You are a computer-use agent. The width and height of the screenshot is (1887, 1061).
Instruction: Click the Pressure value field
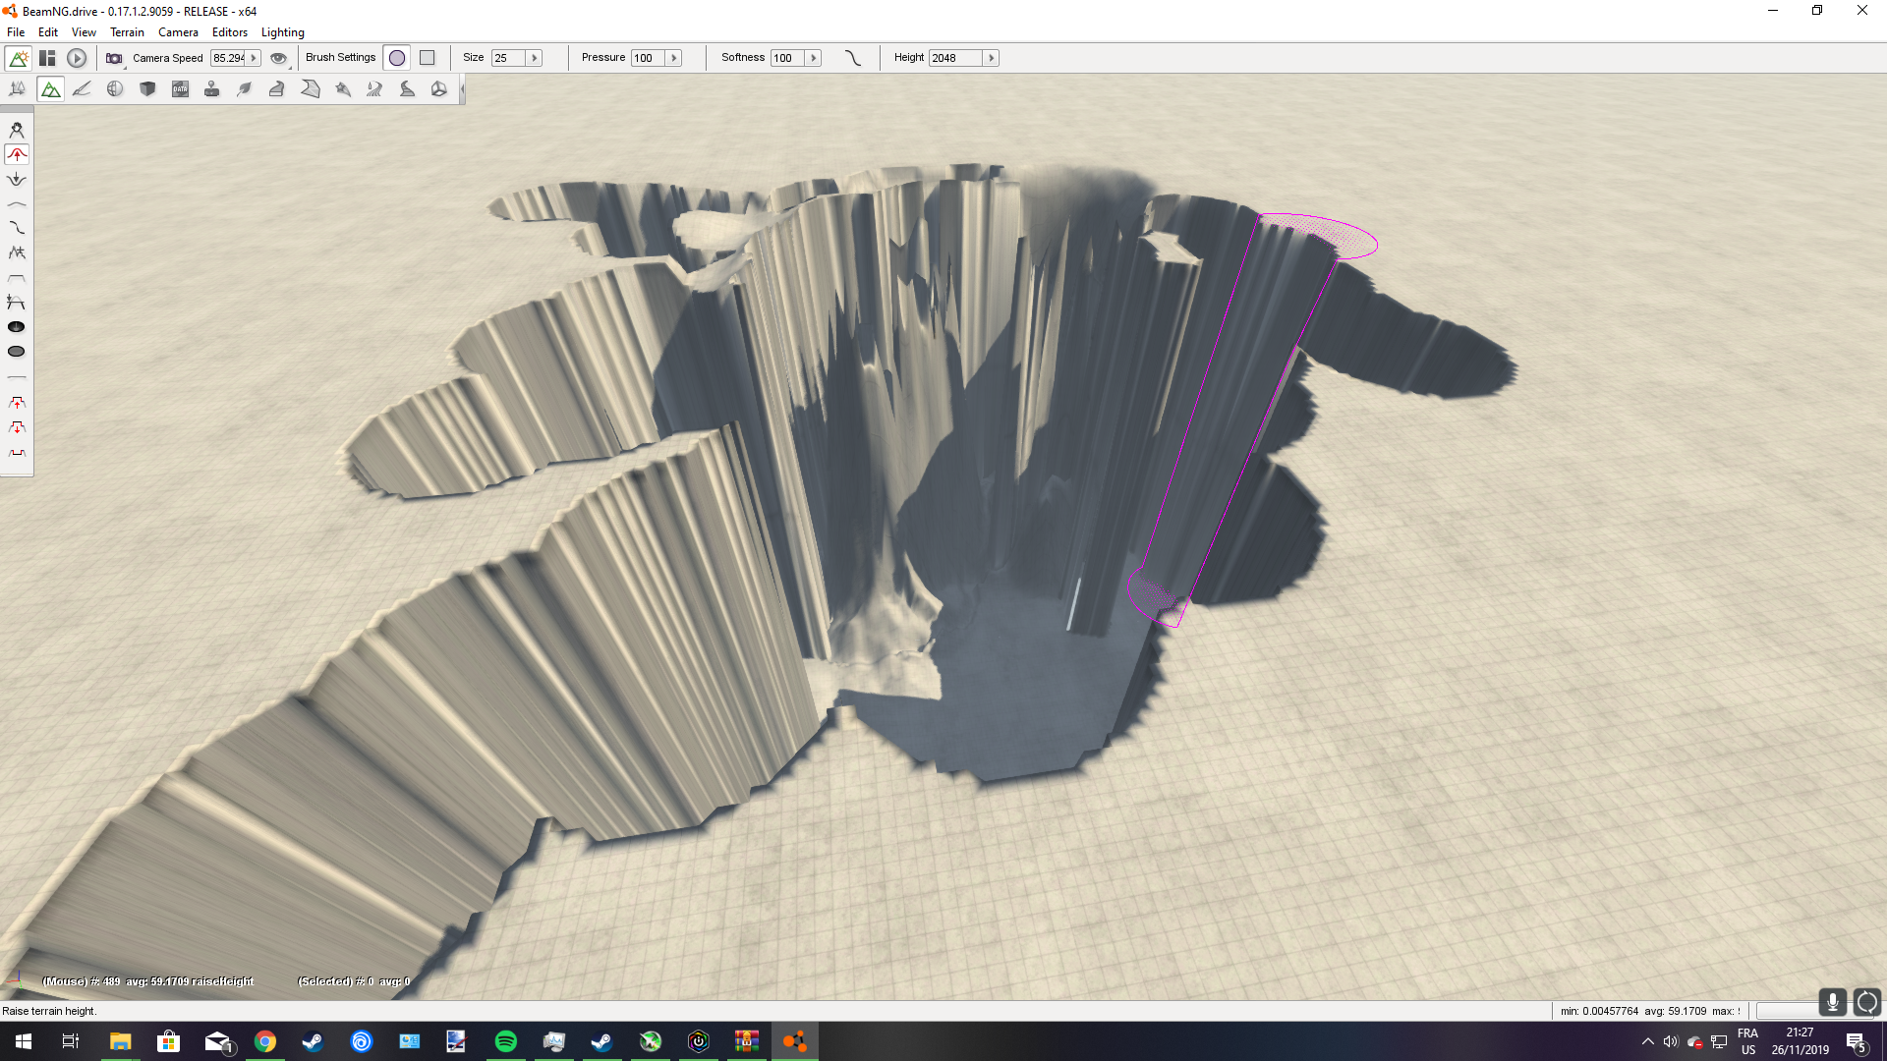(649, 58)
